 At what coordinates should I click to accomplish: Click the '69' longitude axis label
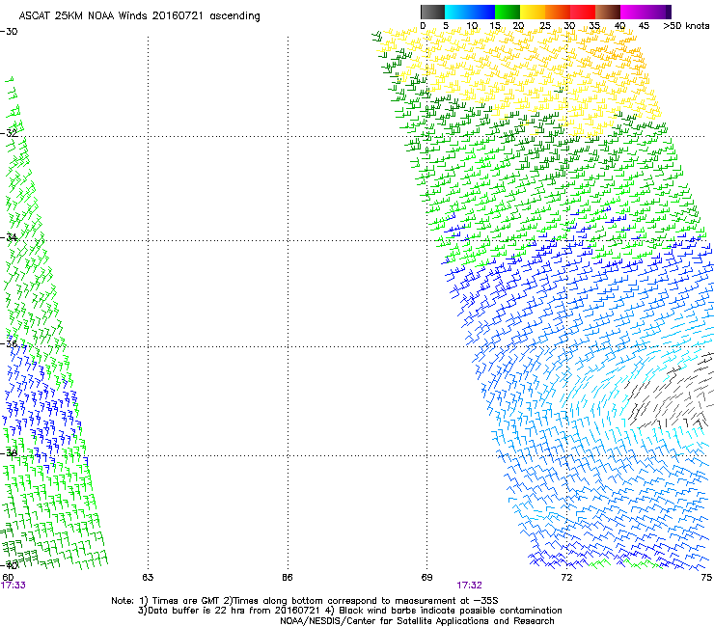[x=426, y=578]
